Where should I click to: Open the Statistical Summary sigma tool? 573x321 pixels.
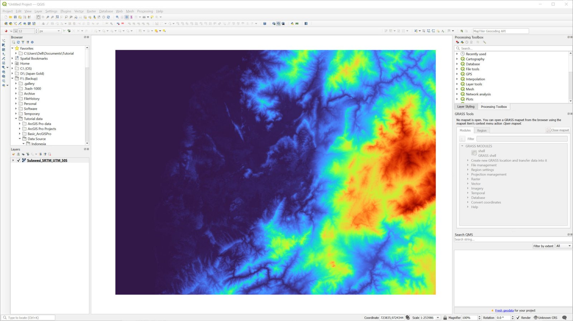pos(131,17)
